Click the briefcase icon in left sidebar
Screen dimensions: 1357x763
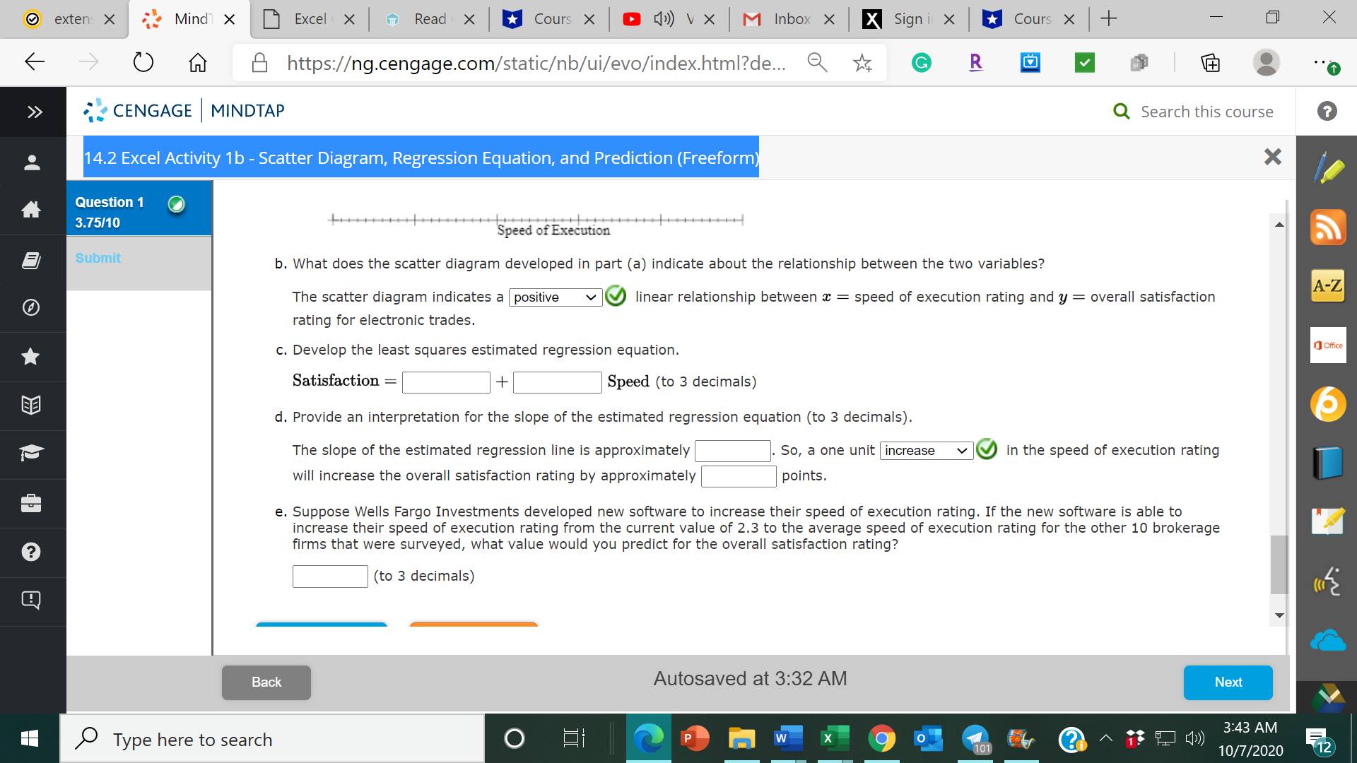31,503
